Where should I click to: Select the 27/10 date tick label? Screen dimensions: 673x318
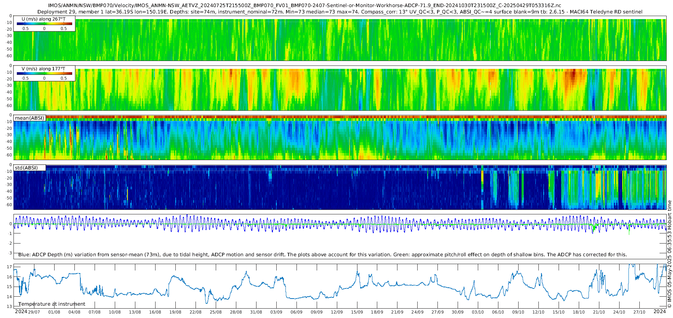click(639, 312)
